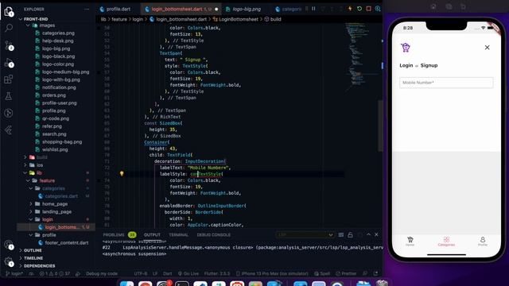Open the widget inspector magnifier icon

378,9
